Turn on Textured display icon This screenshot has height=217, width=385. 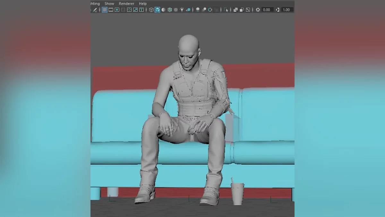click(175, 10)
